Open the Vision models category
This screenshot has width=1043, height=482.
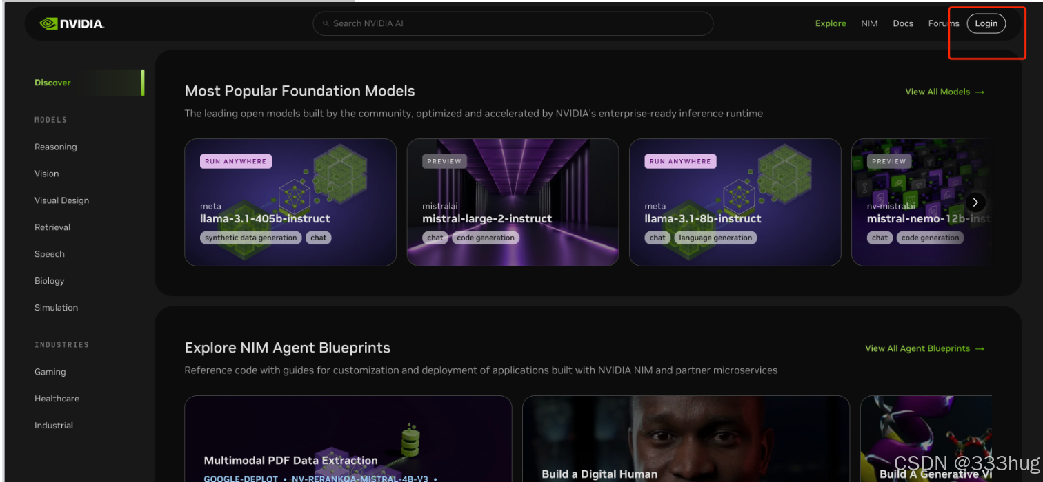47,174
